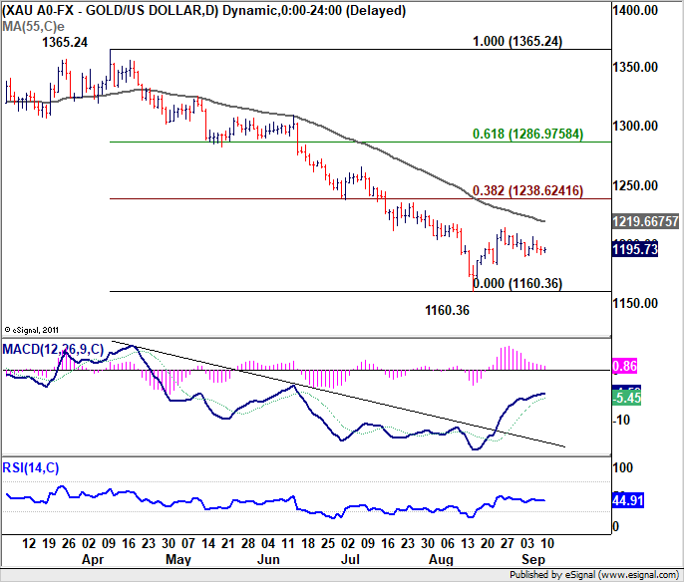This screenshot has width=684, height=582.
Task: Select the MACD(12,26,9,C) indicator label
Action: tap(53, 349)
